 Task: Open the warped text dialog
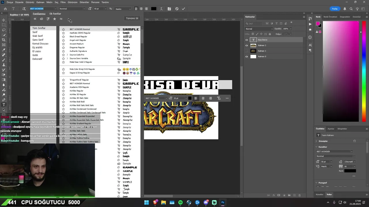point(162,9)
